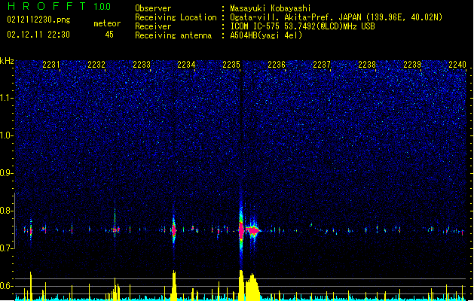Select the file name 0212112230.png
Screen dimensions: 474x301
(x=38, y=20)
